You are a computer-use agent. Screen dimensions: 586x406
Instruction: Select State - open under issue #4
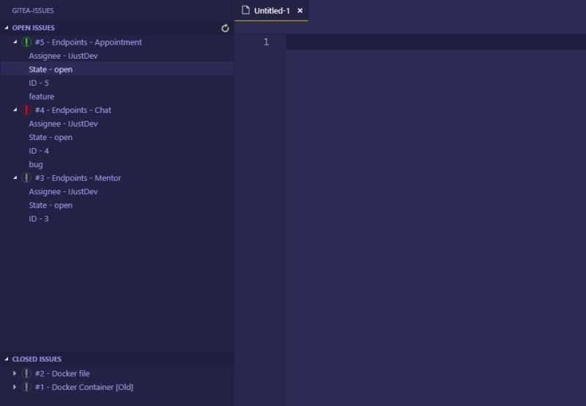(x=51, y=137)
